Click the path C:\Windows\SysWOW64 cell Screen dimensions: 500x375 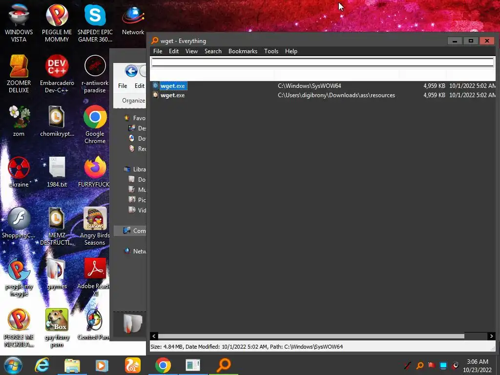[309, 86]
